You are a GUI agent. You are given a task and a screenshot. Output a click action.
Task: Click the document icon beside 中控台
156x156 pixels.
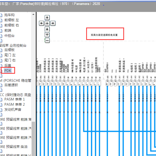pyautogui.click(x=1, y=36)
